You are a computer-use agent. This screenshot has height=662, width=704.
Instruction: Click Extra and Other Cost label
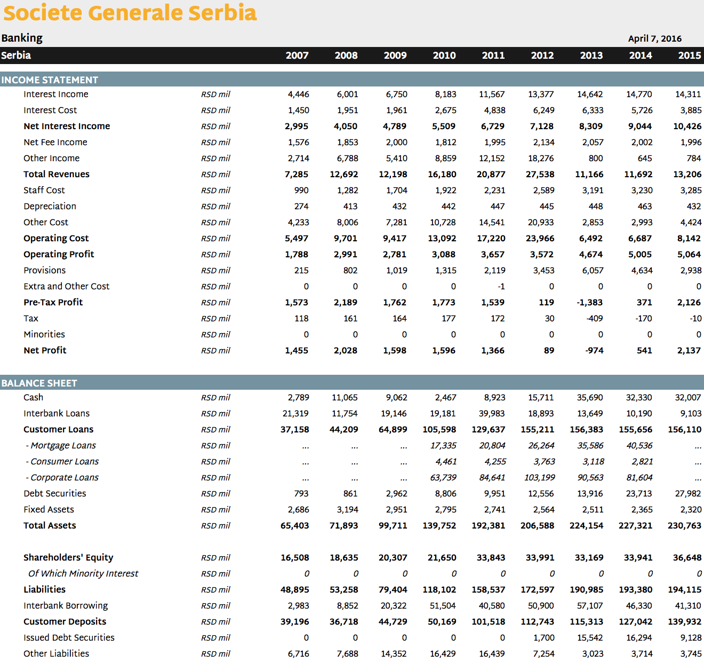(67, 287)
